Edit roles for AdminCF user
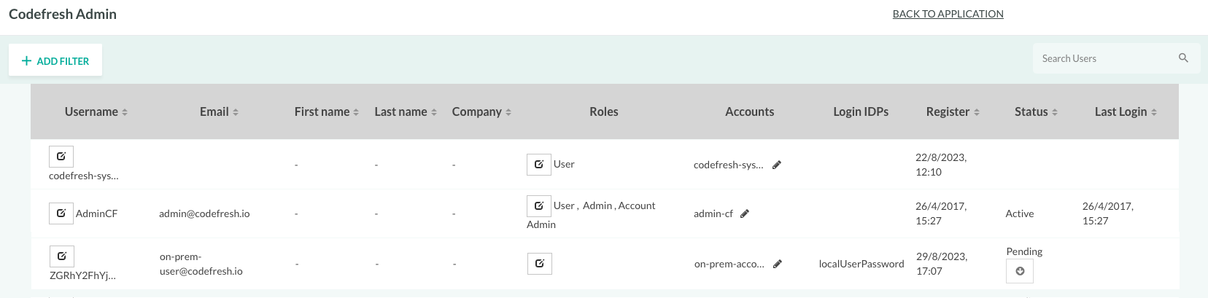The width and height of the screenshot is (1208, 298). [x=539, y=206]
